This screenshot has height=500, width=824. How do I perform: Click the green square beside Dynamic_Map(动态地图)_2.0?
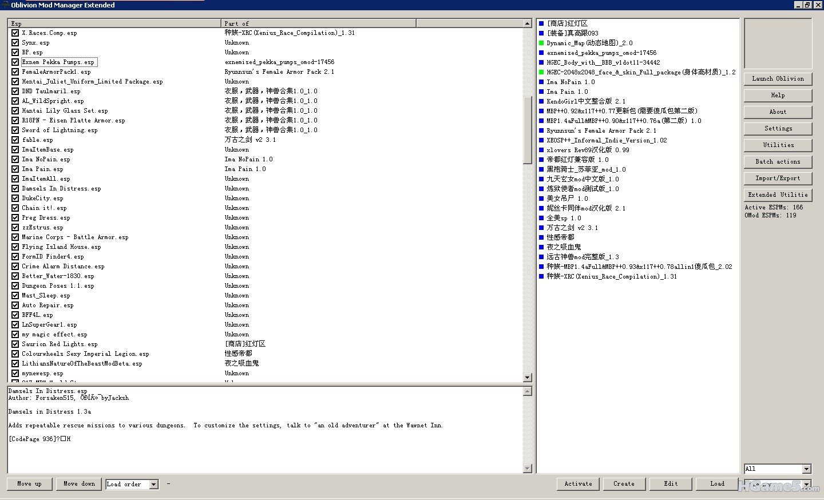point(541,43)
